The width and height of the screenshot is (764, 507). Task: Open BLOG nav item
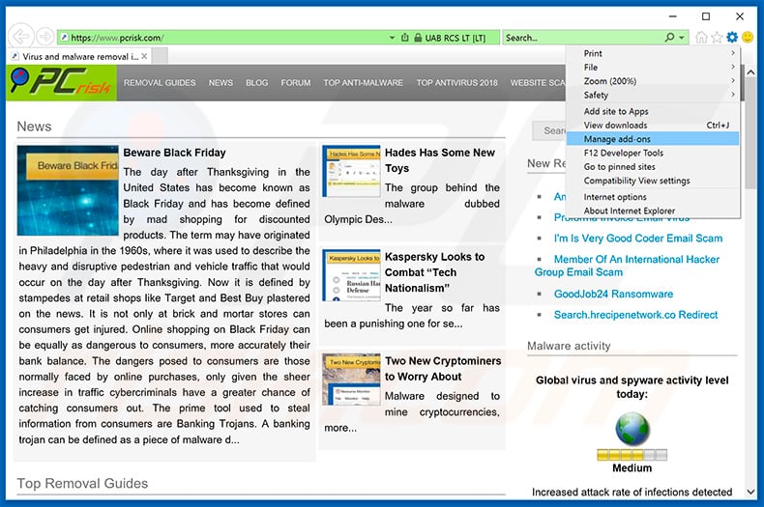click(257, 83)
